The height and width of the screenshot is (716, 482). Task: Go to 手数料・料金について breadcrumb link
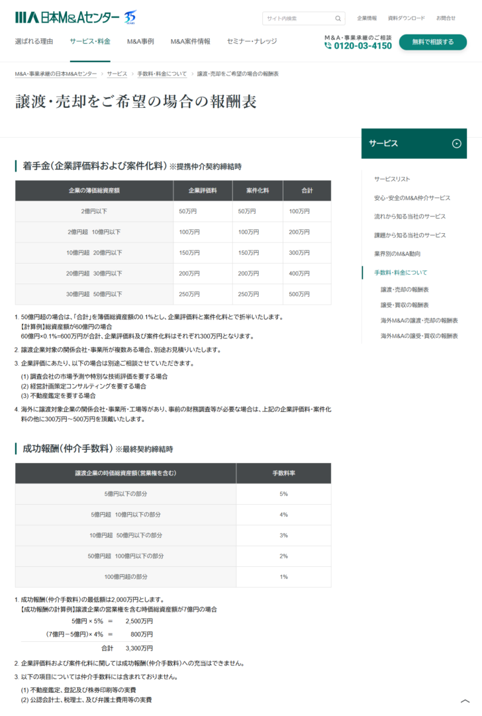pos(162,74)
